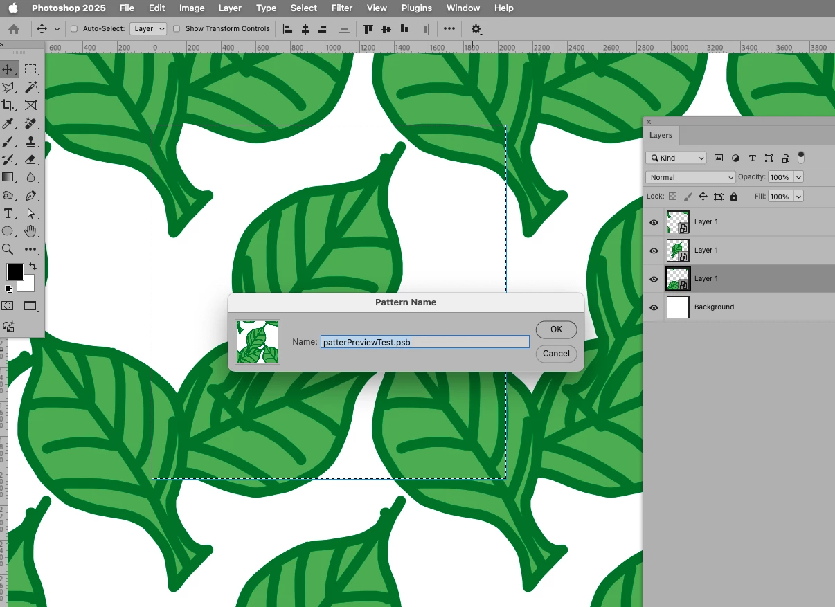Select the Magic Wand tool

[30, 87]
